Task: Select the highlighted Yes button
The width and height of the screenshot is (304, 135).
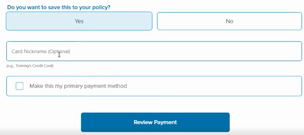Action: coord(79,21)
